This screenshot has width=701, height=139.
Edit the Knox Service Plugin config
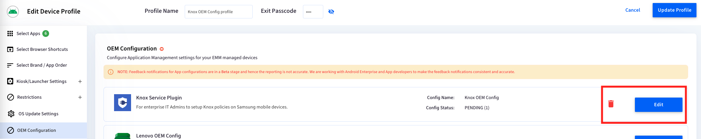pyautogui.click(x=659, y=105)
